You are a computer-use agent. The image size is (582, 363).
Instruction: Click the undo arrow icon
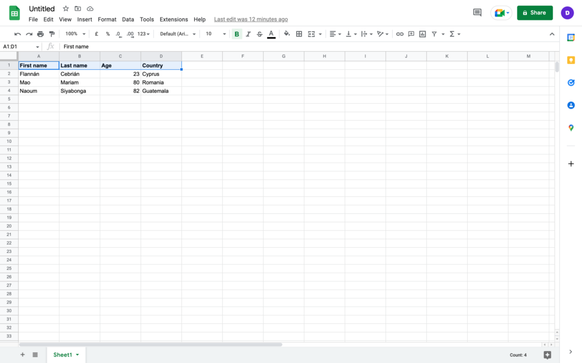(x=18, y=34)
